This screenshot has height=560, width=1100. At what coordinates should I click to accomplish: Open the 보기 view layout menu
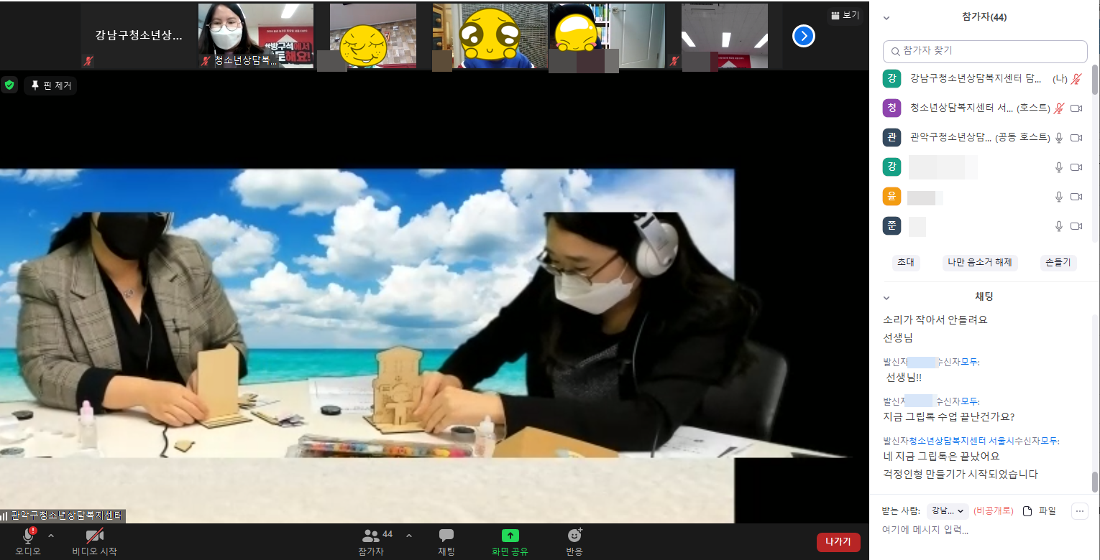pyautogui.click(x=845, y=15)
